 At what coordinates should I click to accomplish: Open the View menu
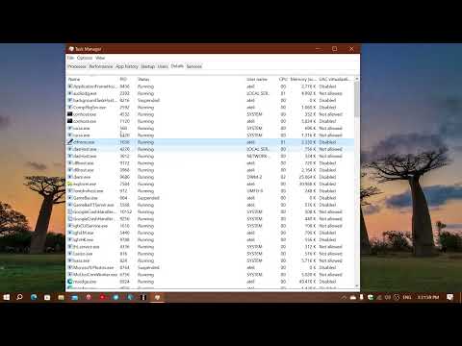(x=100, y=58)
